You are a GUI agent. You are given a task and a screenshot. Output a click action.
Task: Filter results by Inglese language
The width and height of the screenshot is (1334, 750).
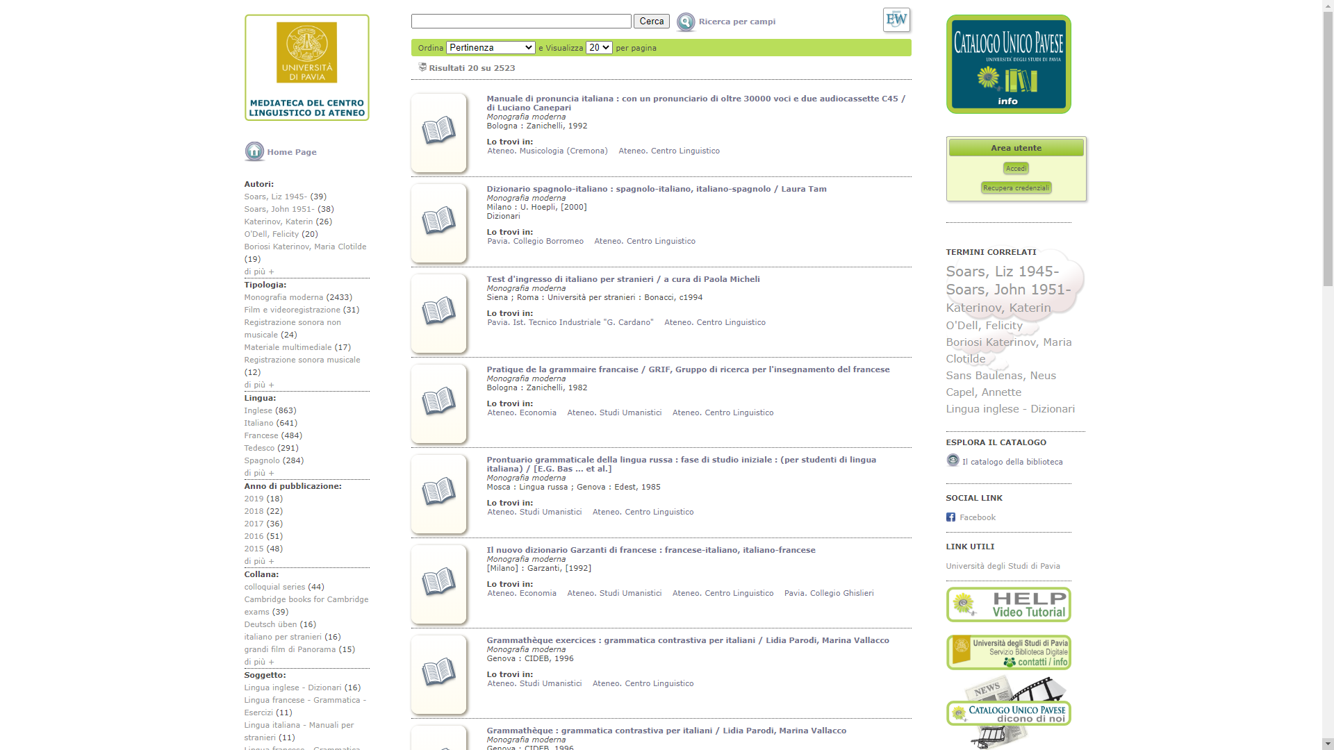tap(258, 410)
